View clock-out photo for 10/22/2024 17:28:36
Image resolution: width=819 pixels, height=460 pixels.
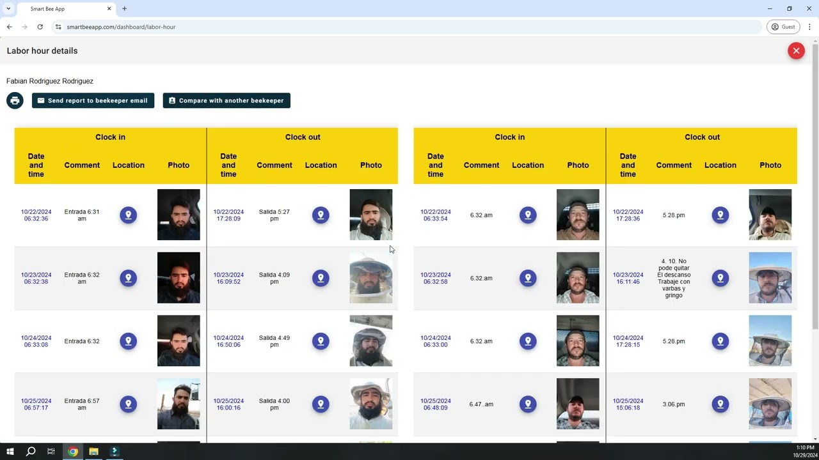(x=770, y=215)
